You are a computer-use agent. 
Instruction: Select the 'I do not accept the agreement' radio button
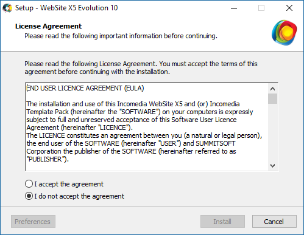click(x=29, y=196)
